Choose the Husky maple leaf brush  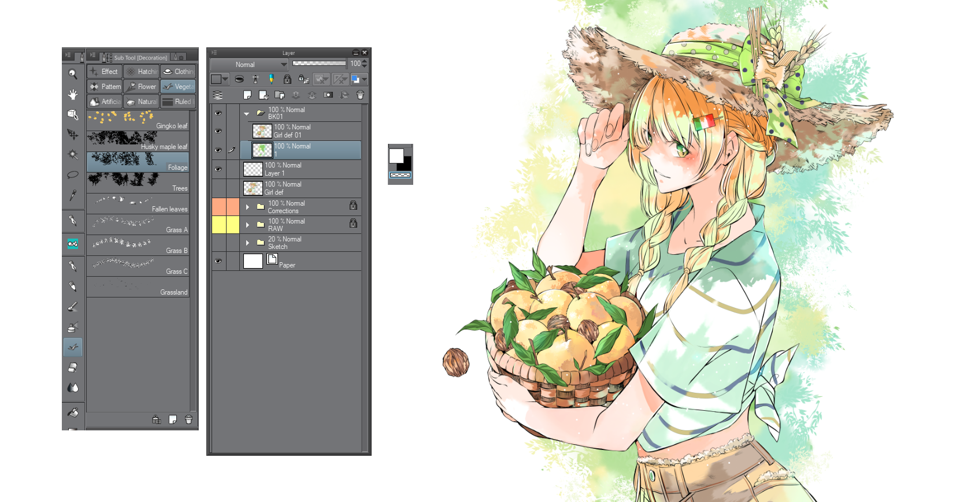click(138, 141)
